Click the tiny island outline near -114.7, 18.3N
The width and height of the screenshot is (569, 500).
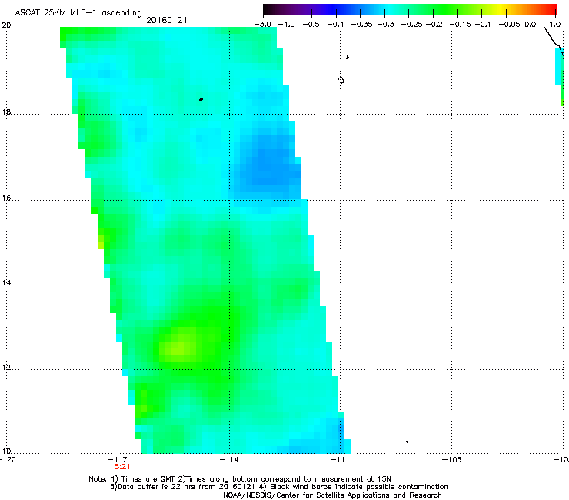point(201,99)
